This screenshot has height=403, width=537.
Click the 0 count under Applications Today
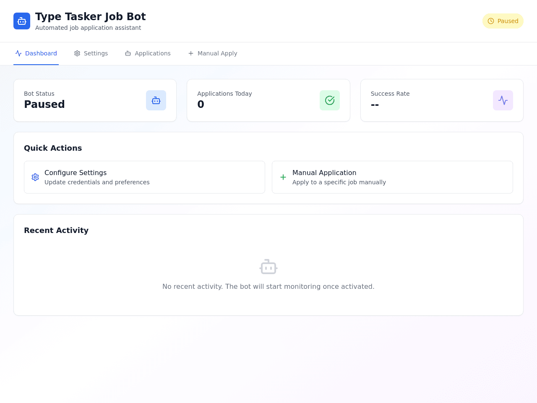click(x=201, y=104)
